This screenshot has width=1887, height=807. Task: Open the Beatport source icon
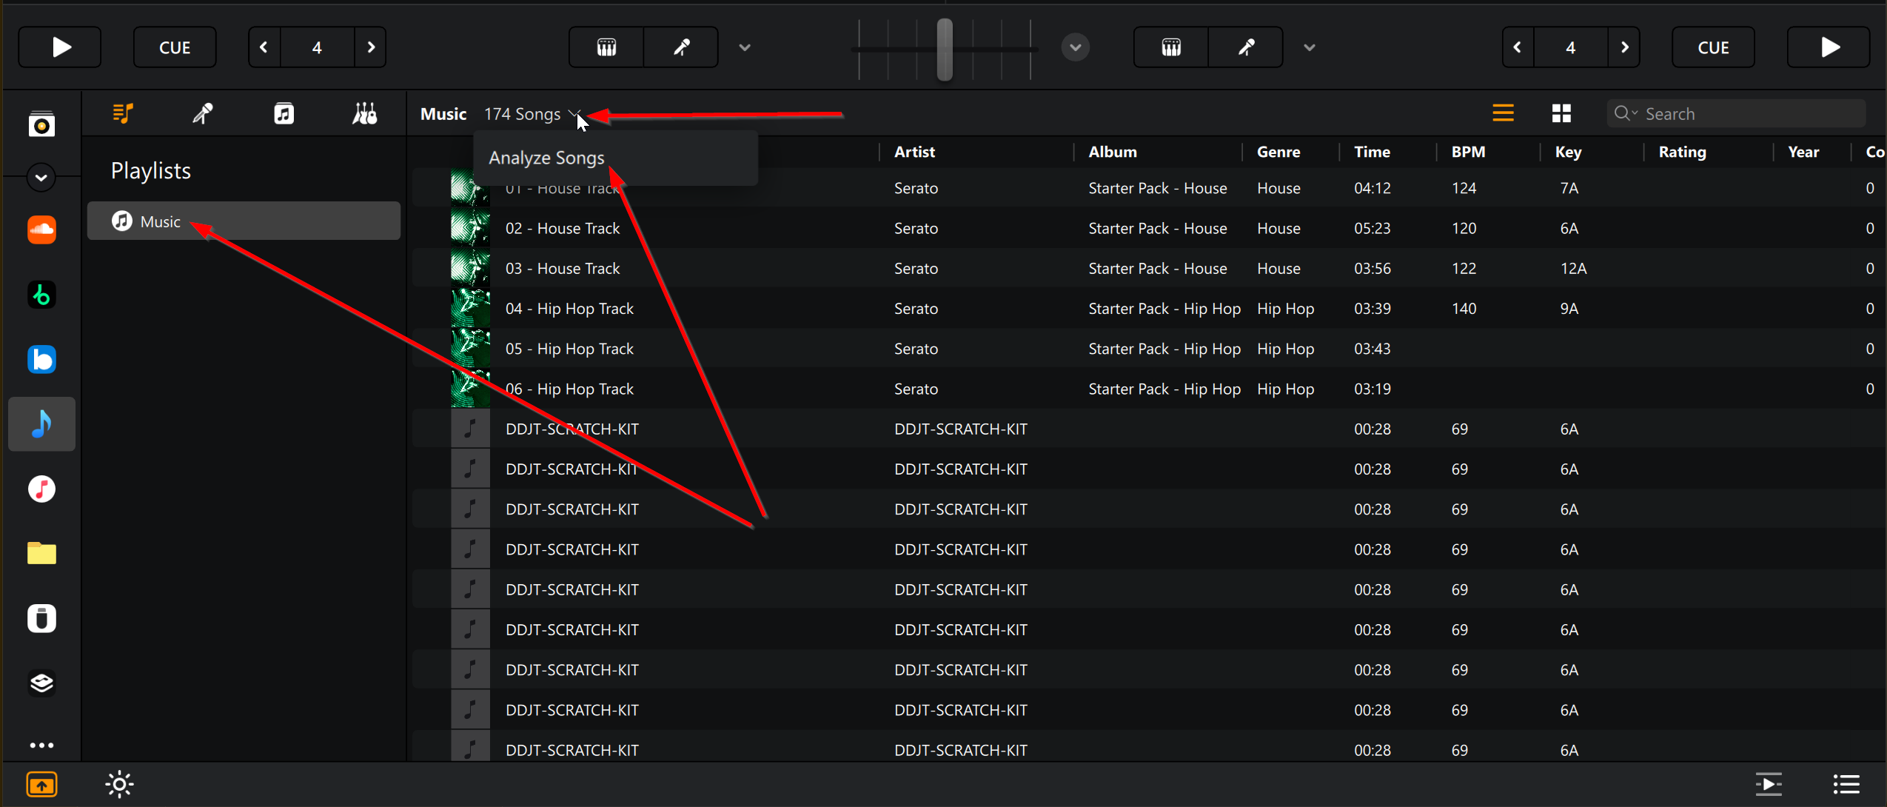tap(41, 295)
